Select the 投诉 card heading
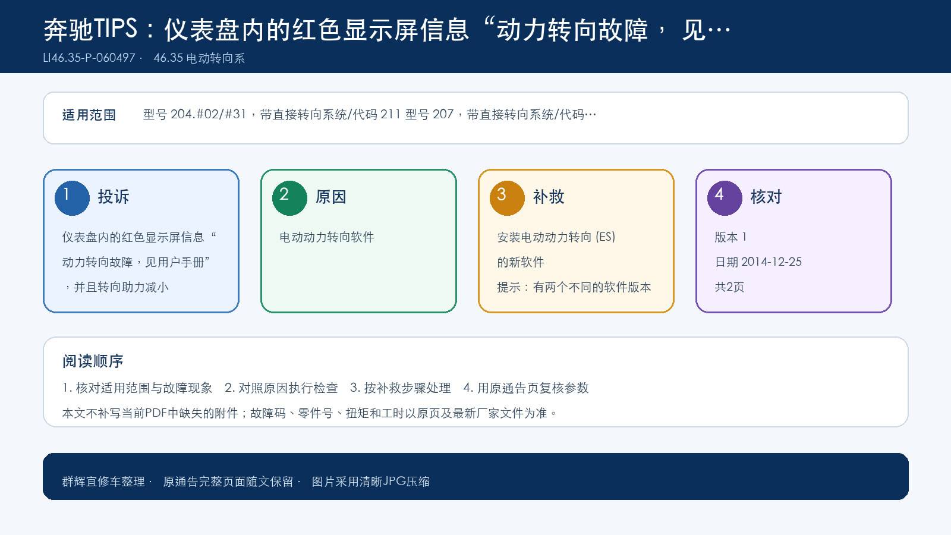Image resolution: width=951 pixels, height=535 pixels. click(x=114, y=197)
